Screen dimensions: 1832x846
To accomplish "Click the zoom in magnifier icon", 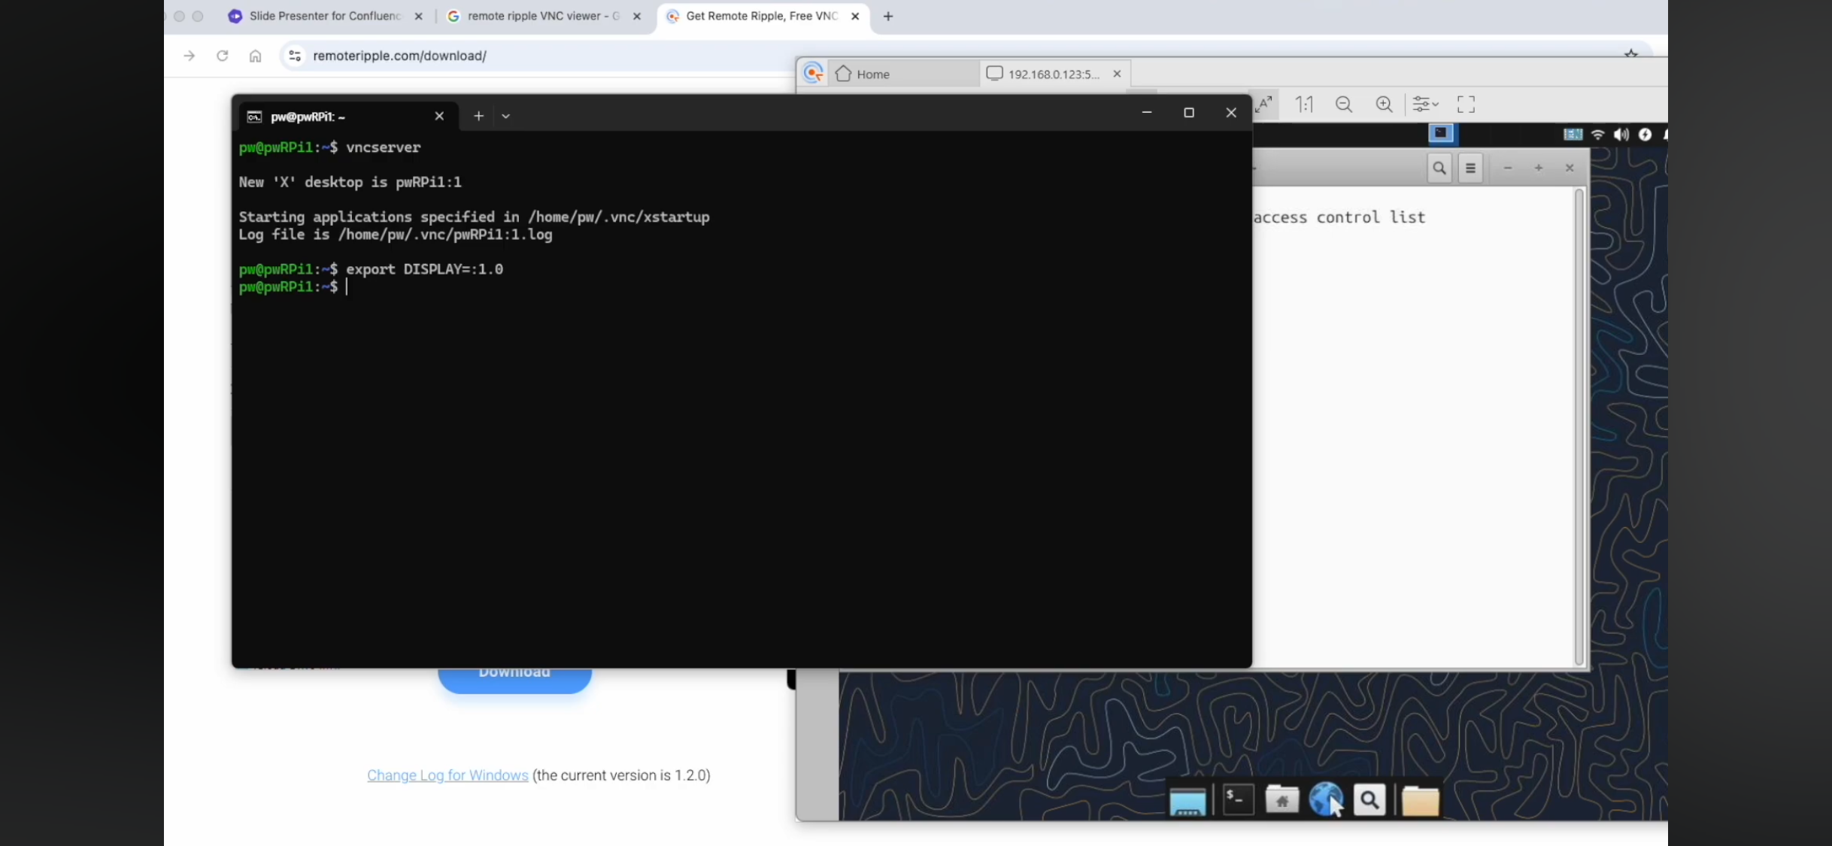I will click(1384, 104).
